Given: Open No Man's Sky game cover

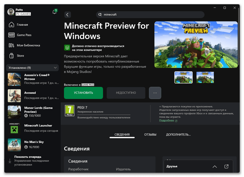Looking at the screenshot, I should (x=14, y=145).
